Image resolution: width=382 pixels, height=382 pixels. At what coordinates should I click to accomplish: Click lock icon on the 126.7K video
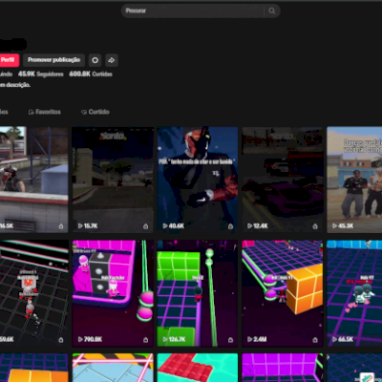pyautogui.click(x=230, y=340)
